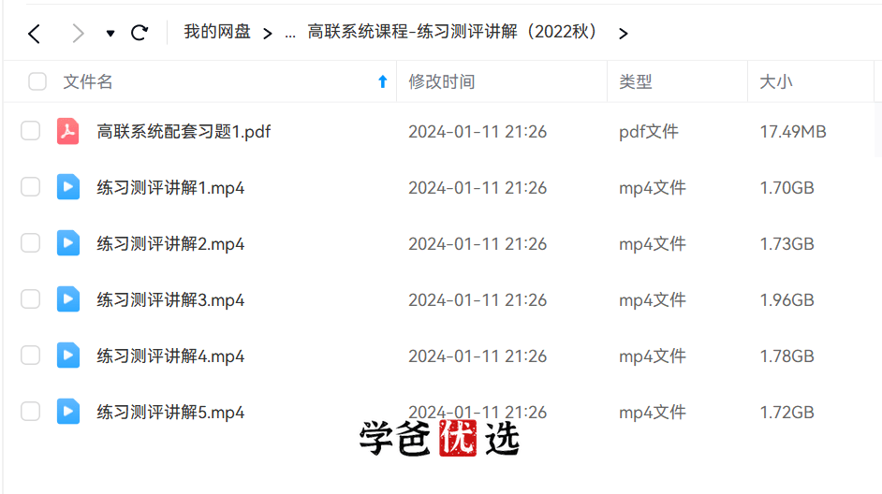Click the video icon of 练习测评讲解5.mp4

tap(68, 412)
